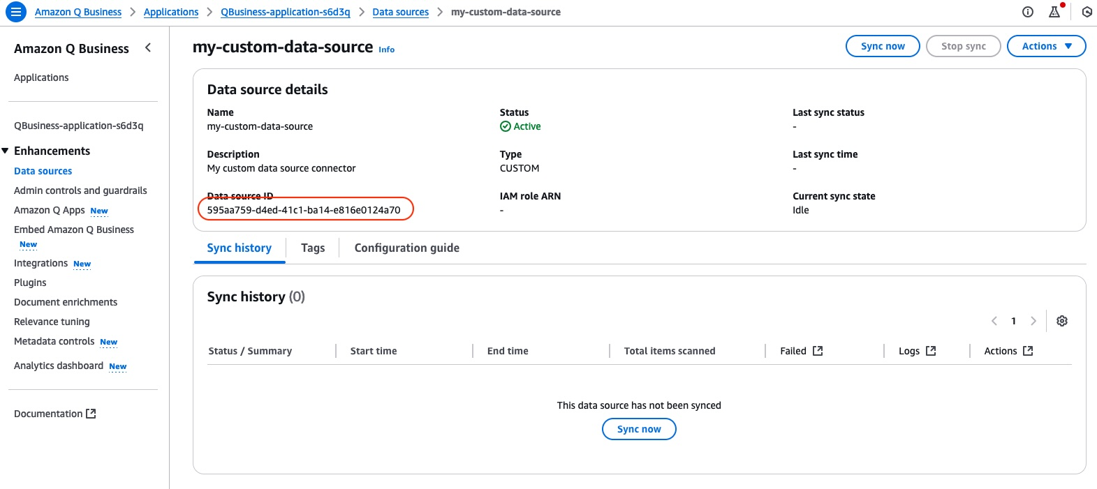The width and height of the screenshot is (1097, 489).
Task: Open Metadata controls in the sidebar
Action: pos(54,341)
